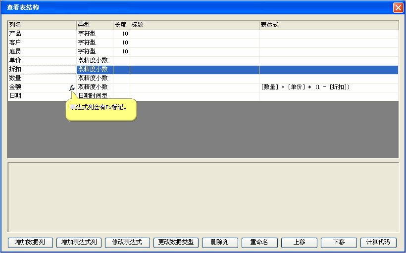Click the 增加数据列 button

30,242
